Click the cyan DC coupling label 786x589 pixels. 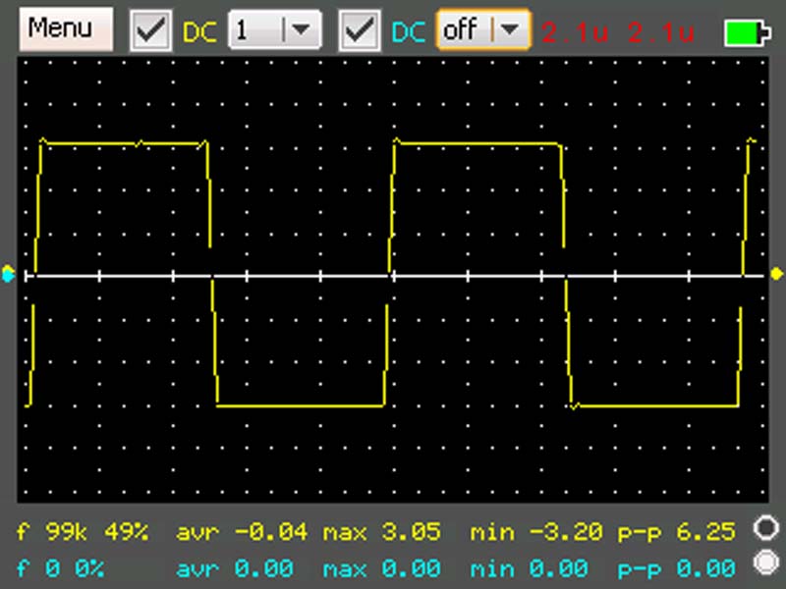click(x=409, y=31)
